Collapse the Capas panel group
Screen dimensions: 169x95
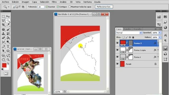point(156,29)
